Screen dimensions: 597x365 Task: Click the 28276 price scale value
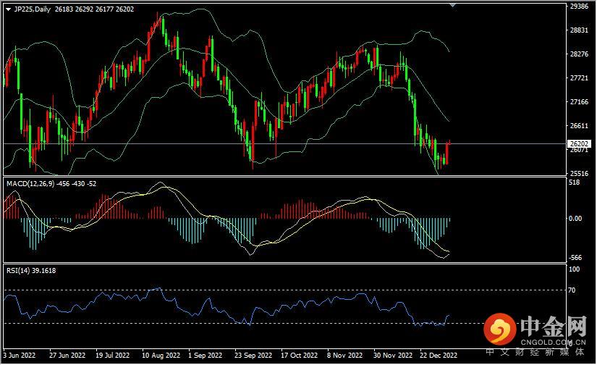click(578, 54)
